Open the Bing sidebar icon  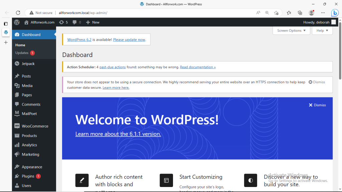(x=335, y=13)
